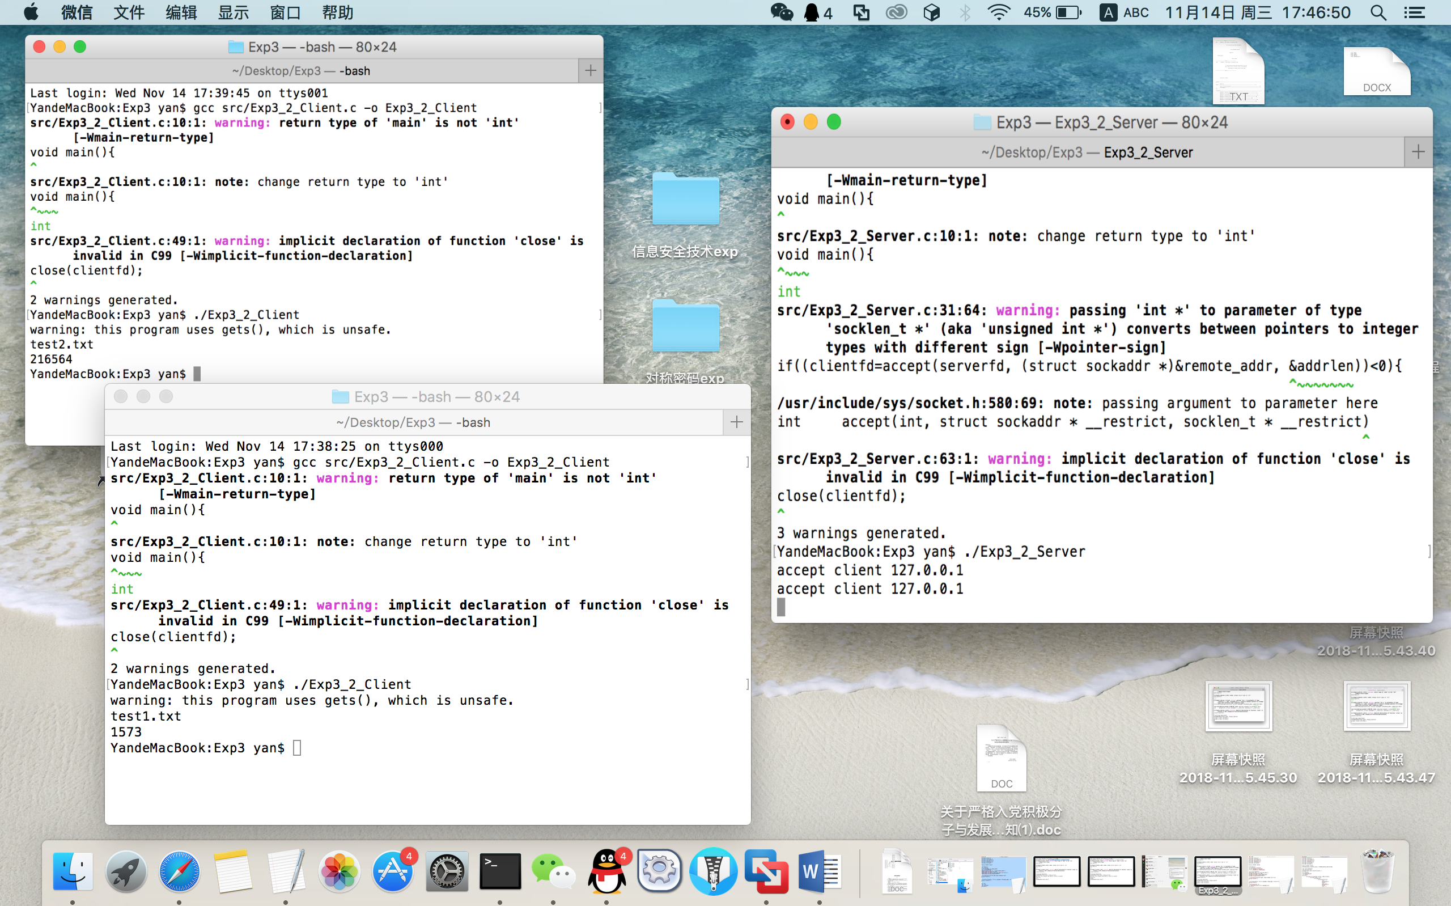Open the Trash in dock

[1378, 871]
